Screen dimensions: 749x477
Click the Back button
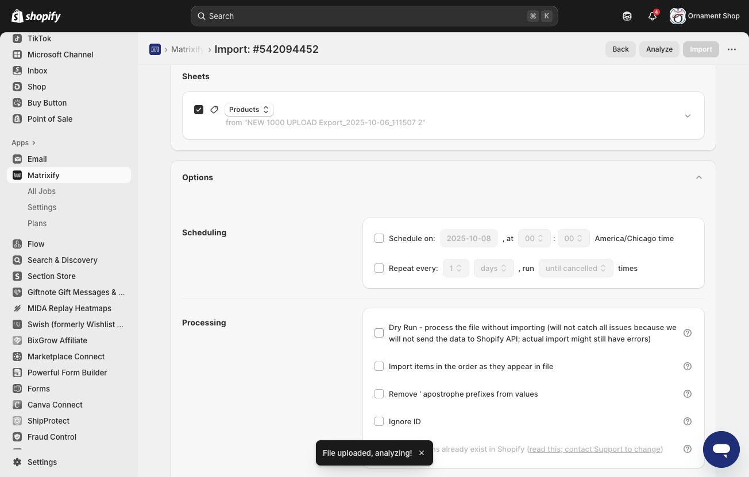tap(621, 49)
